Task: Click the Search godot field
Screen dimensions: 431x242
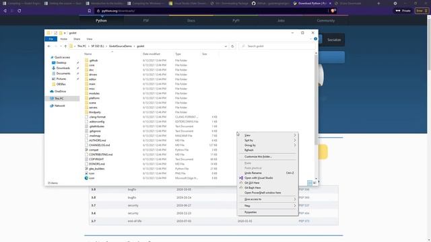Action: (277, 46)
